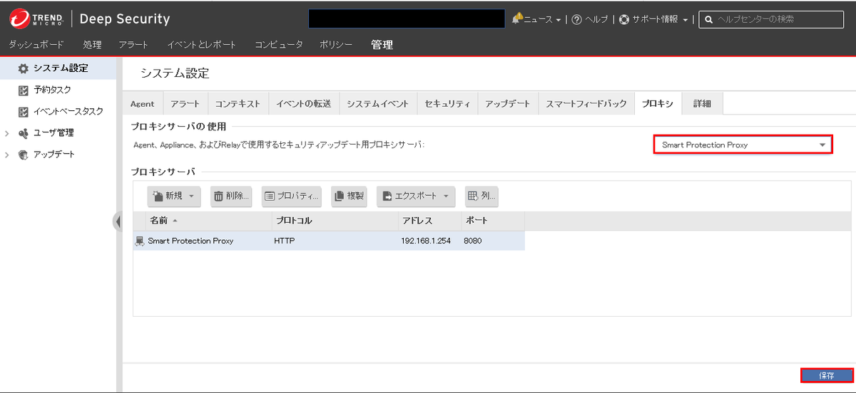Click the help center search field
Screen dimensions: 856x393
pyautogui.click(x=776, y=19)
